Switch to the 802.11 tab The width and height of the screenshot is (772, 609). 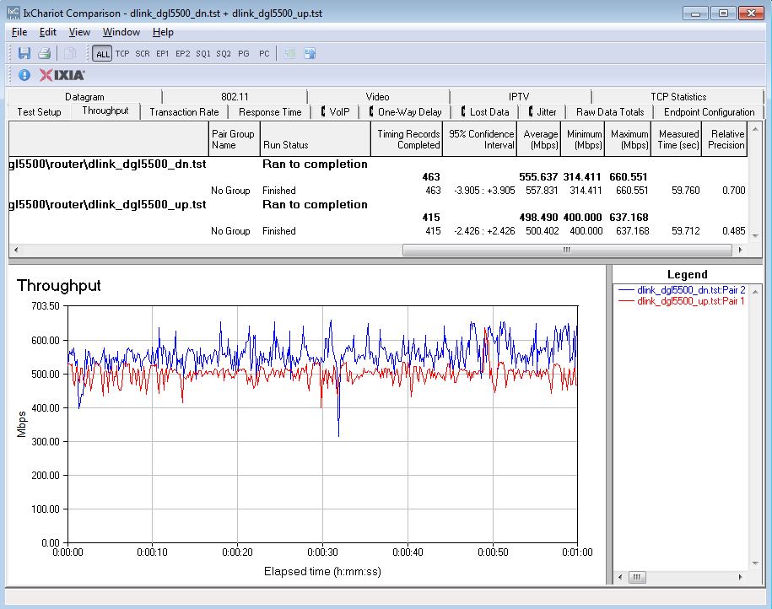pyautogui.click(x=235, y=96)
